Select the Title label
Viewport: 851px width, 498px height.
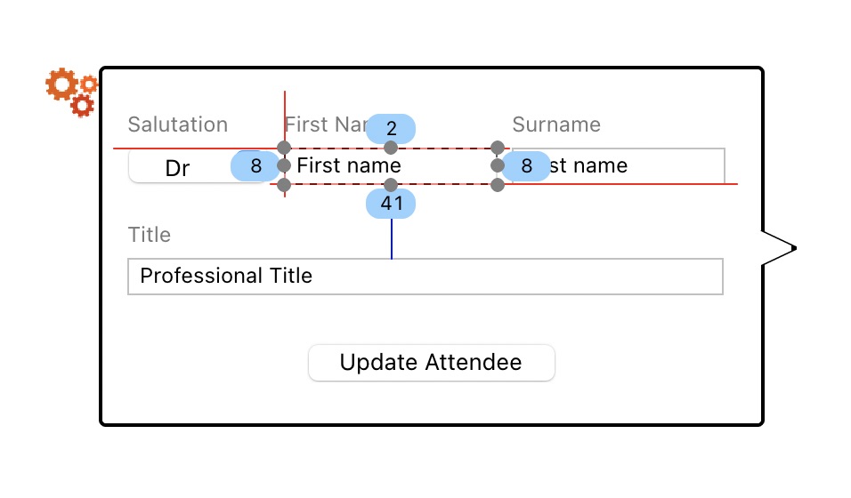pyautogui.click(x=150, y=235)
